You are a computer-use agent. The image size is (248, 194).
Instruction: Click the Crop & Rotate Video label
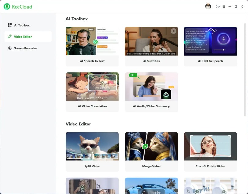point(210,166)
